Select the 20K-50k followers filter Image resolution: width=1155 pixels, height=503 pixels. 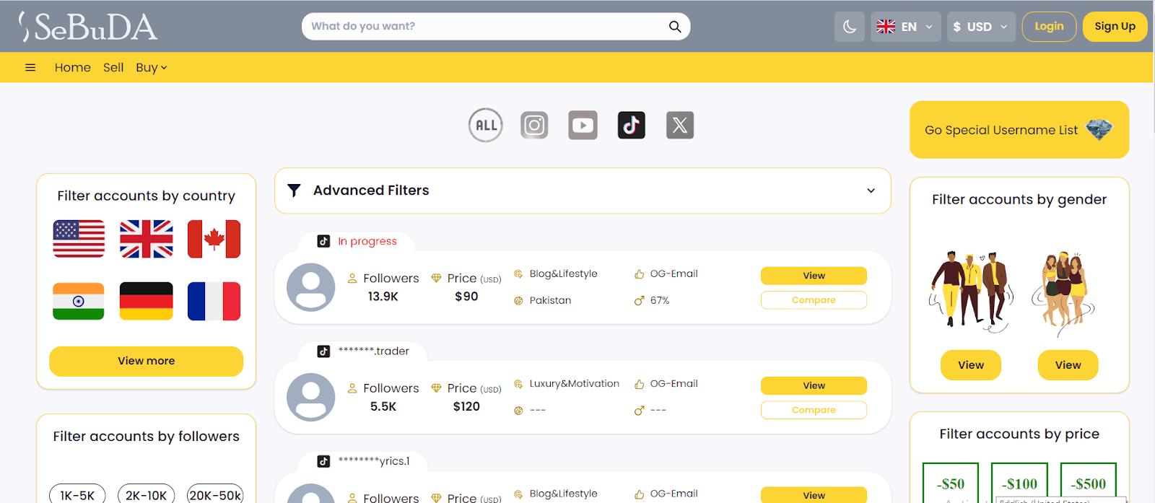215,495
